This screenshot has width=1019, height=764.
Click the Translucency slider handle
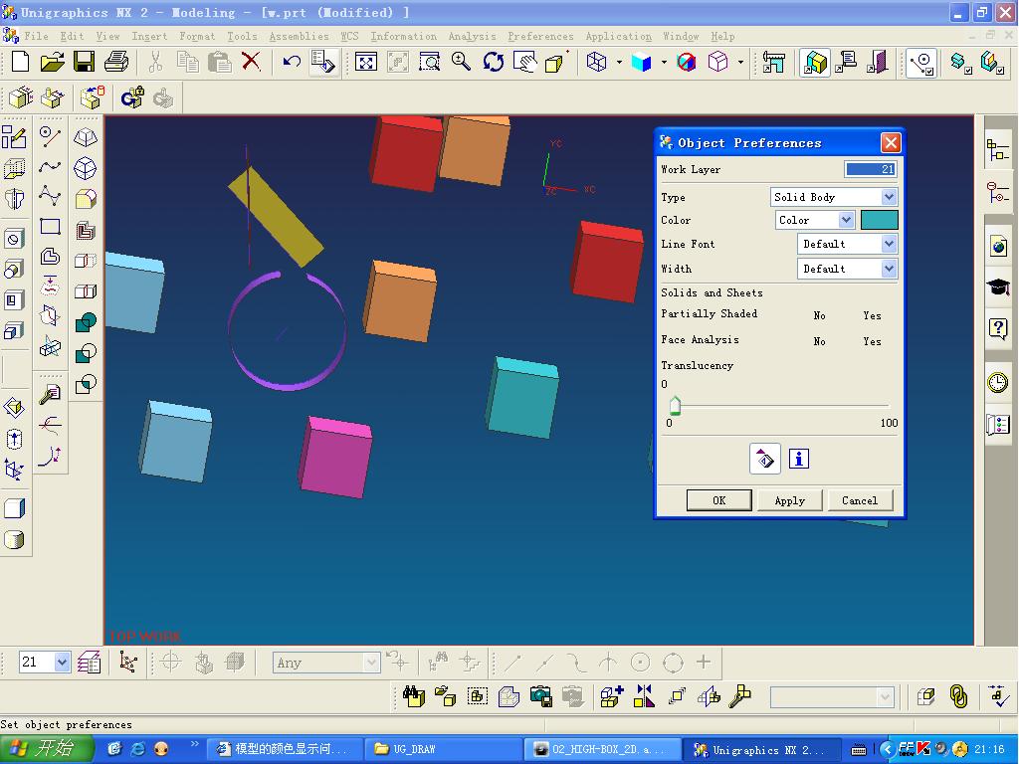(675, 406)
